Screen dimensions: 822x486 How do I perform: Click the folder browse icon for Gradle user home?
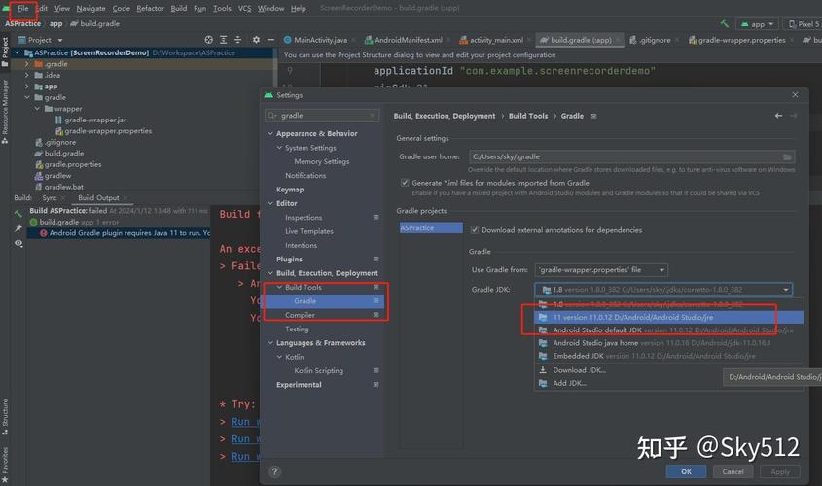pyautogui.click(x=787, y=156)
